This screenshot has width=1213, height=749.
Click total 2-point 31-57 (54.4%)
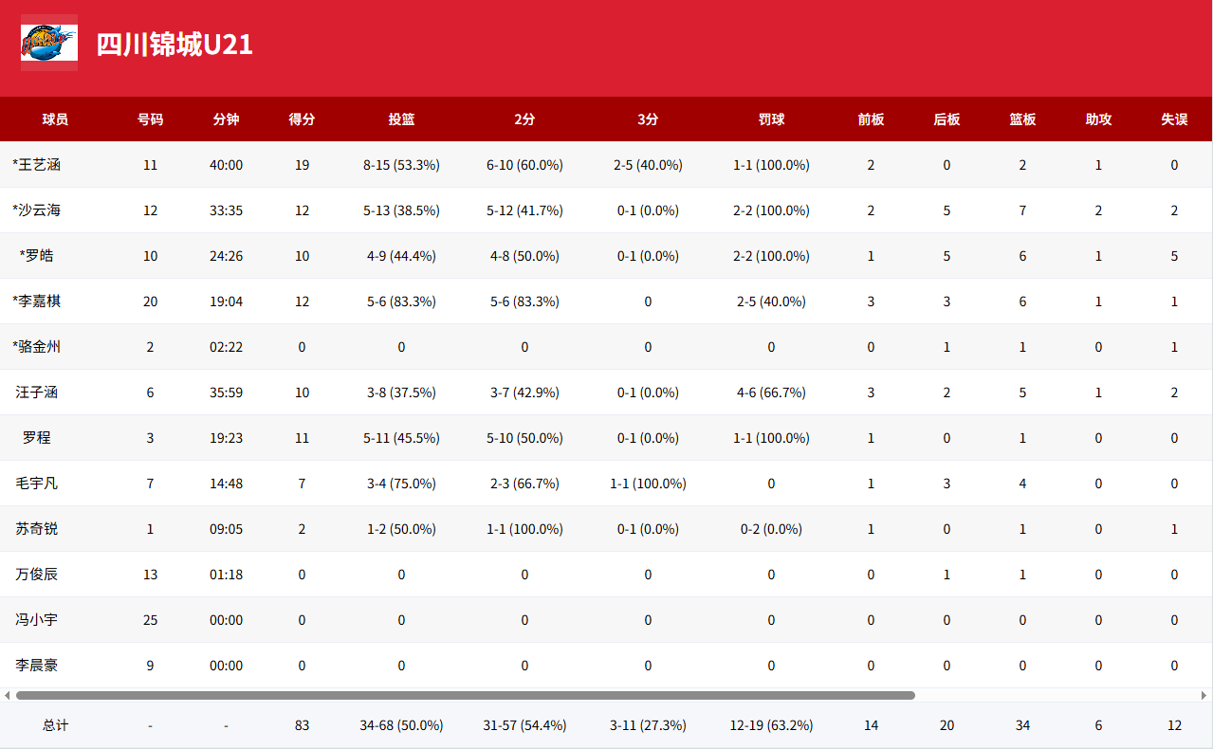coord(524,725)
